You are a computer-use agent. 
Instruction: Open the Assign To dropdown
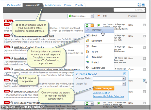pos(124,84)
